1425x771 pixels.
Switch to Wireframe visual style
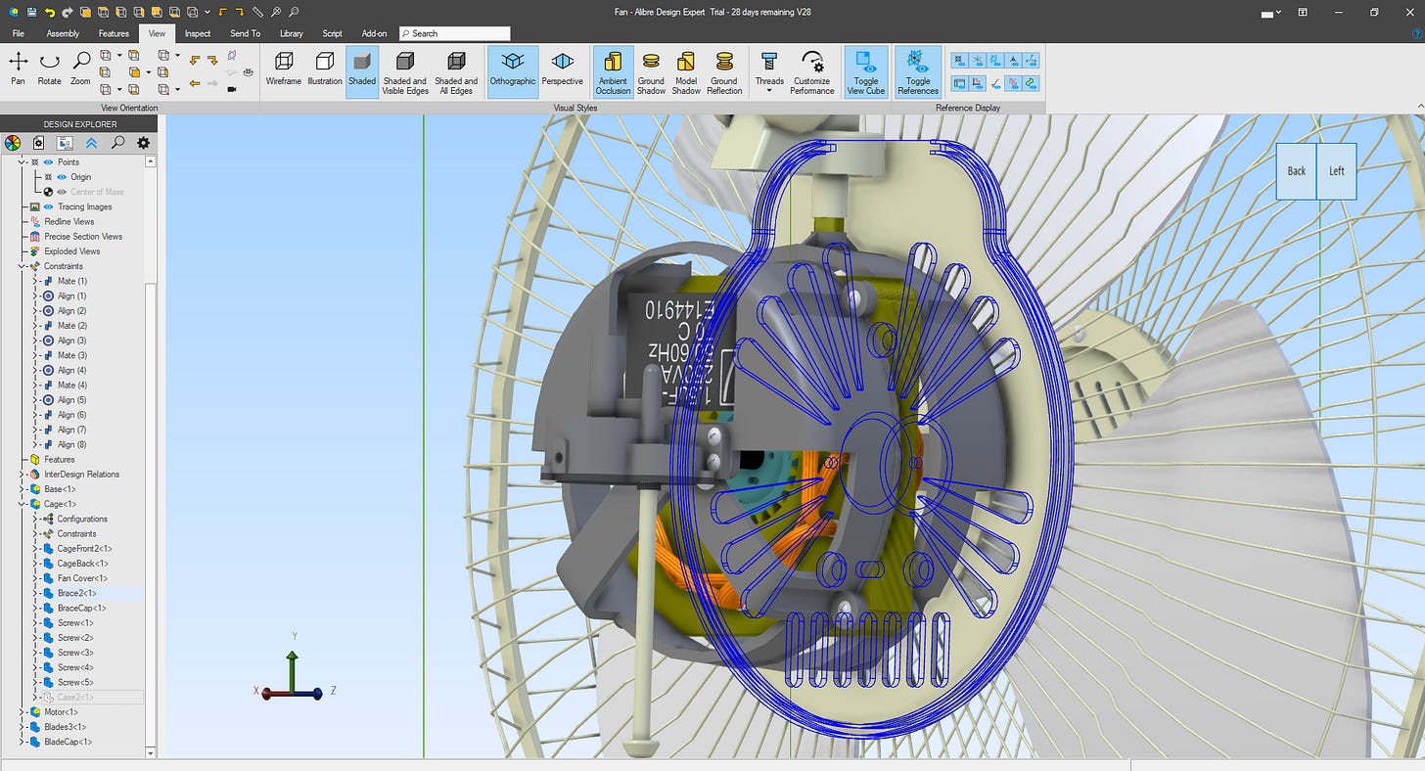tap(283, 68)
